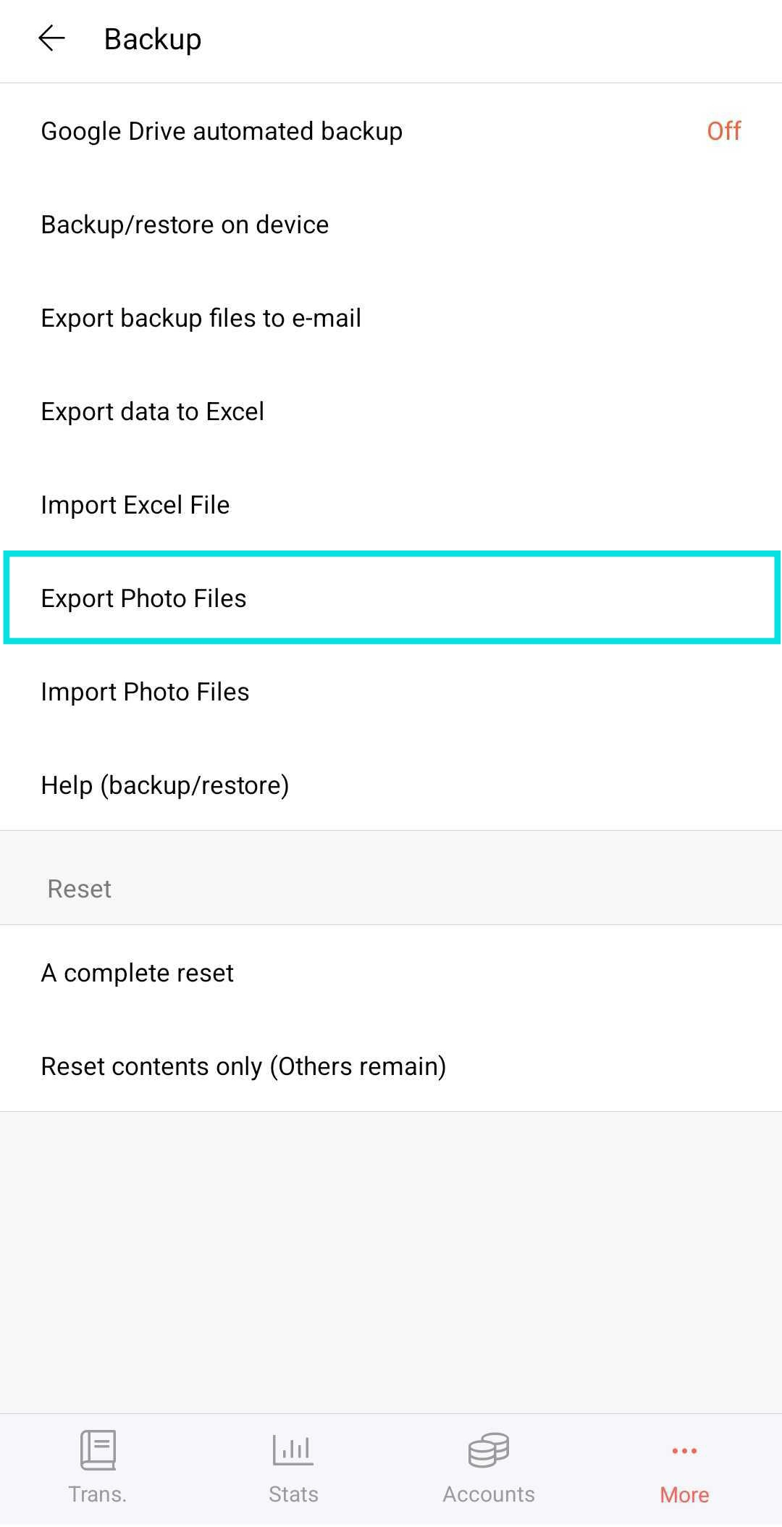The image size is (782, 1527).
Task: Open the Trans. book icon
Action: 98,1449
